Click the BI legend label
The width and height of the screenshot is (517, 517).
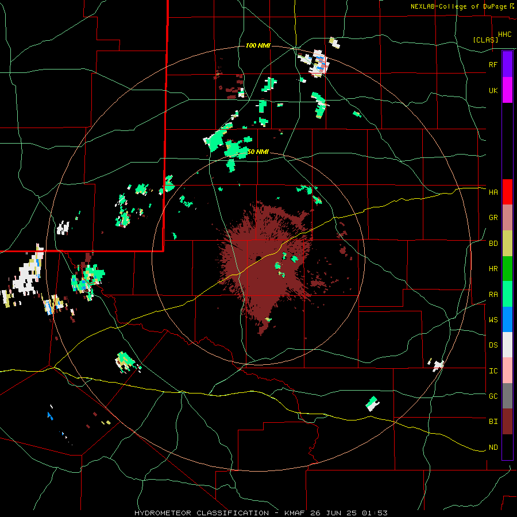click(x=493, y=422)
